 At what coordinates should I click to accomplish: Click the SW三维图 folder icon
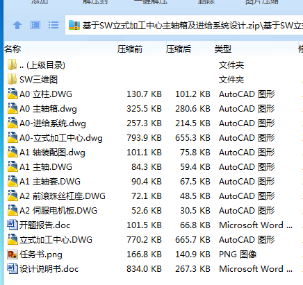click(12, 79)
